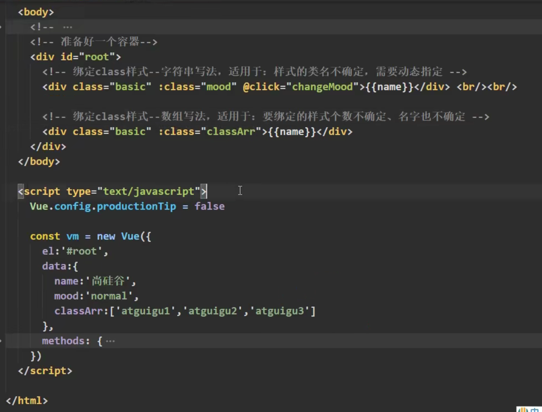
Task: Expand the folded comment ellipsis under body
Action: (x=67, y=27)
